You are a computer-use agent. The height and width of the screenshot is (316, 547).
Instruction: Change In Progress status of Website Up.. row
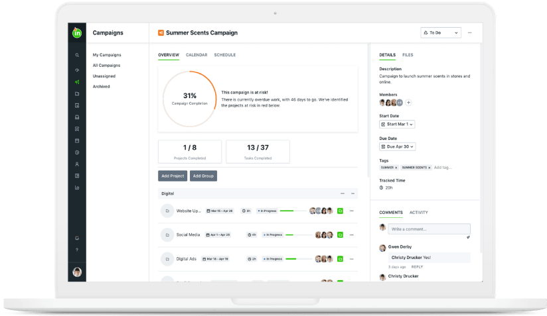(267, 211)
